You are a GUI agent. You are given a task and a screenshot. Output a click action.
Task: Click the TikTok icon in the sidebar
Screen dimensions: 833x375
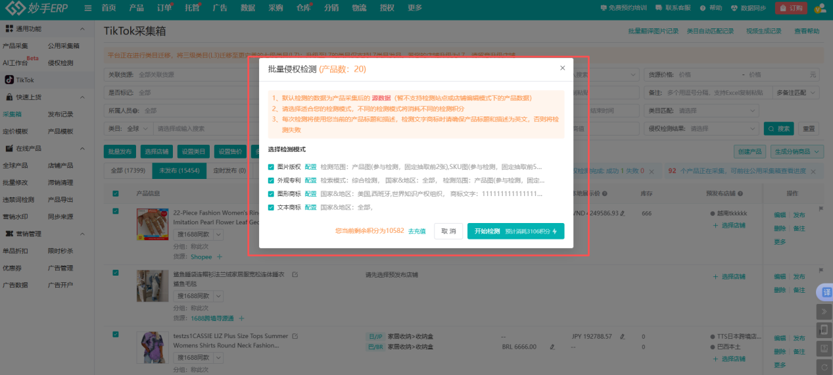[10, 80]
